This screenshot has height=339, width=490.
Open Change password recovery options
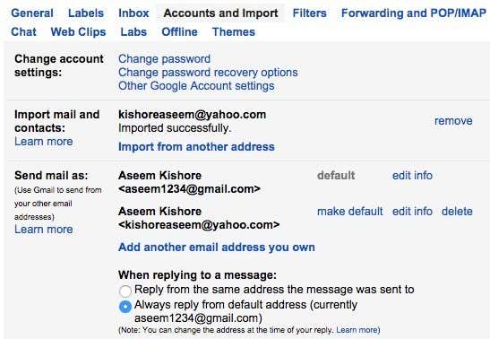point(208,73)
